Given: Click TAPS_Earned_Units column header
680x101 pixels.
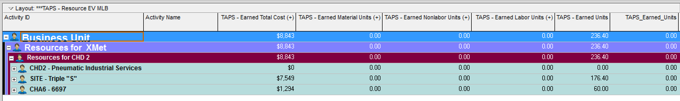Looking at the screenshot, I should [644, 22].
